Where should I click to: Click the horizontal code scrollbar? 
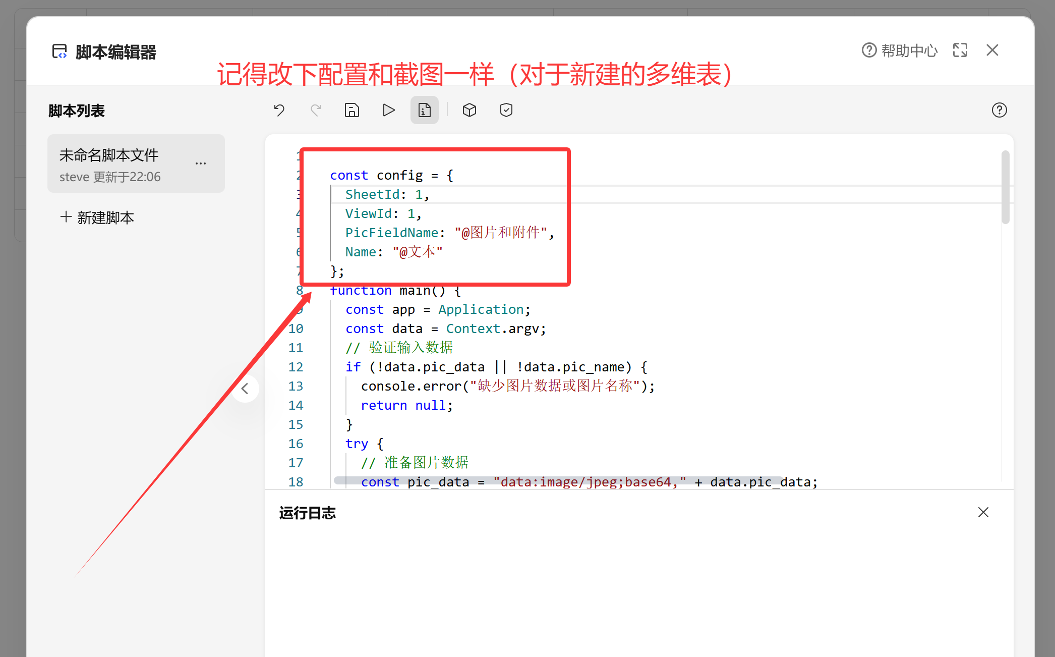coord(557,480)
